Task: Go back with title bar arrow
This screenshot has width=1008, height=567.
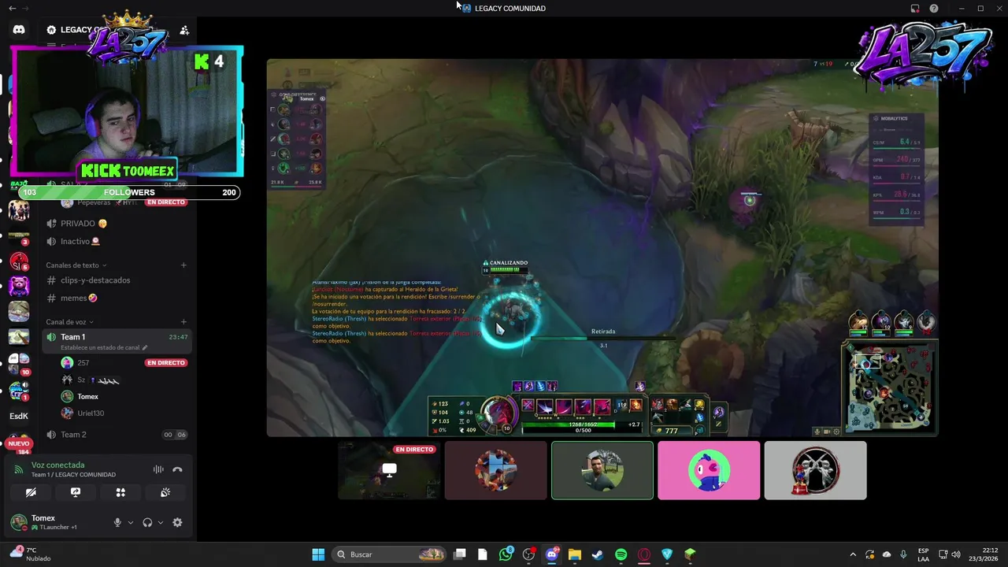Action: pyautogui.click(x=12, y=8)
